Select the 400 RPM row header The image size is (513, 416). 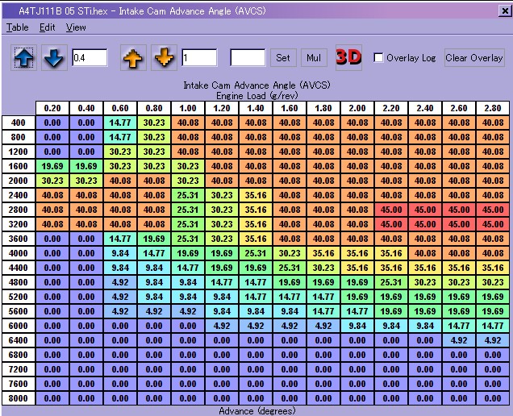(19, 123)
